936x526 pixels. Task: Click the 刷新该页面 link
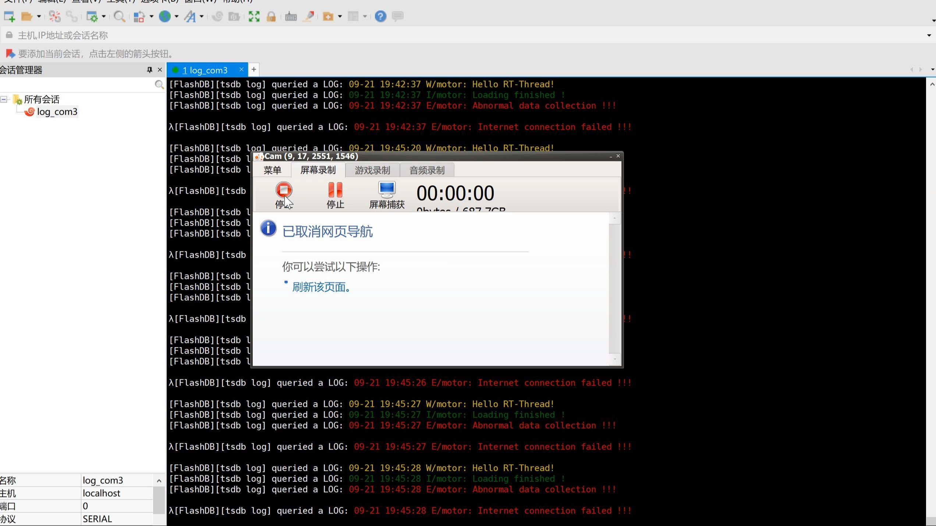[321, 287]
